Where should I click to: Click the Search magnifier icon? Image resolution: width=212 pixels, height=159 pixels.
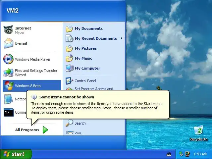pyautogui.click(x=69, y=123)
